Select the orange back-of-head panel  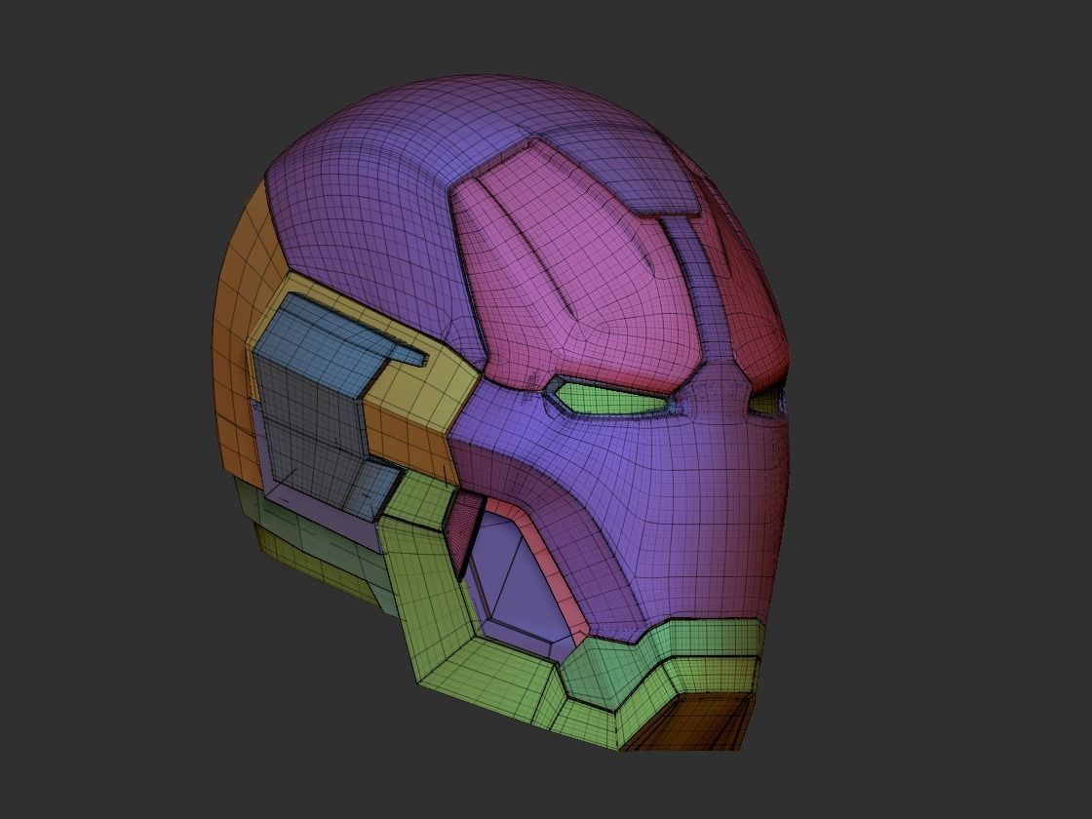point(240,348)
